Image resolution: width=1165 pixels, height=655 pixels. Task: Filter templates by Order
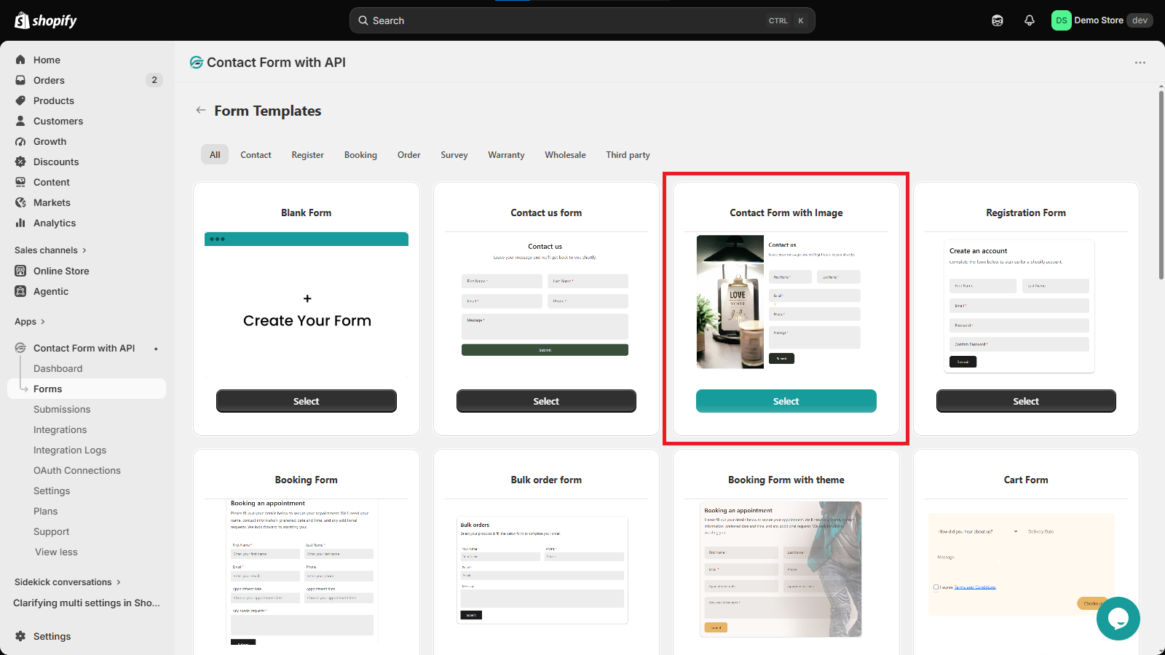409,154
